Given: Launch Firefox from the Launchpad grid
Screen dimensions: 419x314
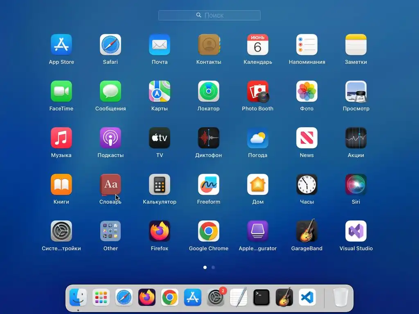Looking at the screenshot, I should (160, 231).
